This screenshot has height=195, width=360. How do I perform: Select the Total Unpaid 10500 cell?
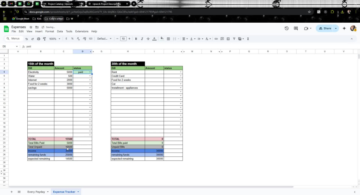point(64,147)
